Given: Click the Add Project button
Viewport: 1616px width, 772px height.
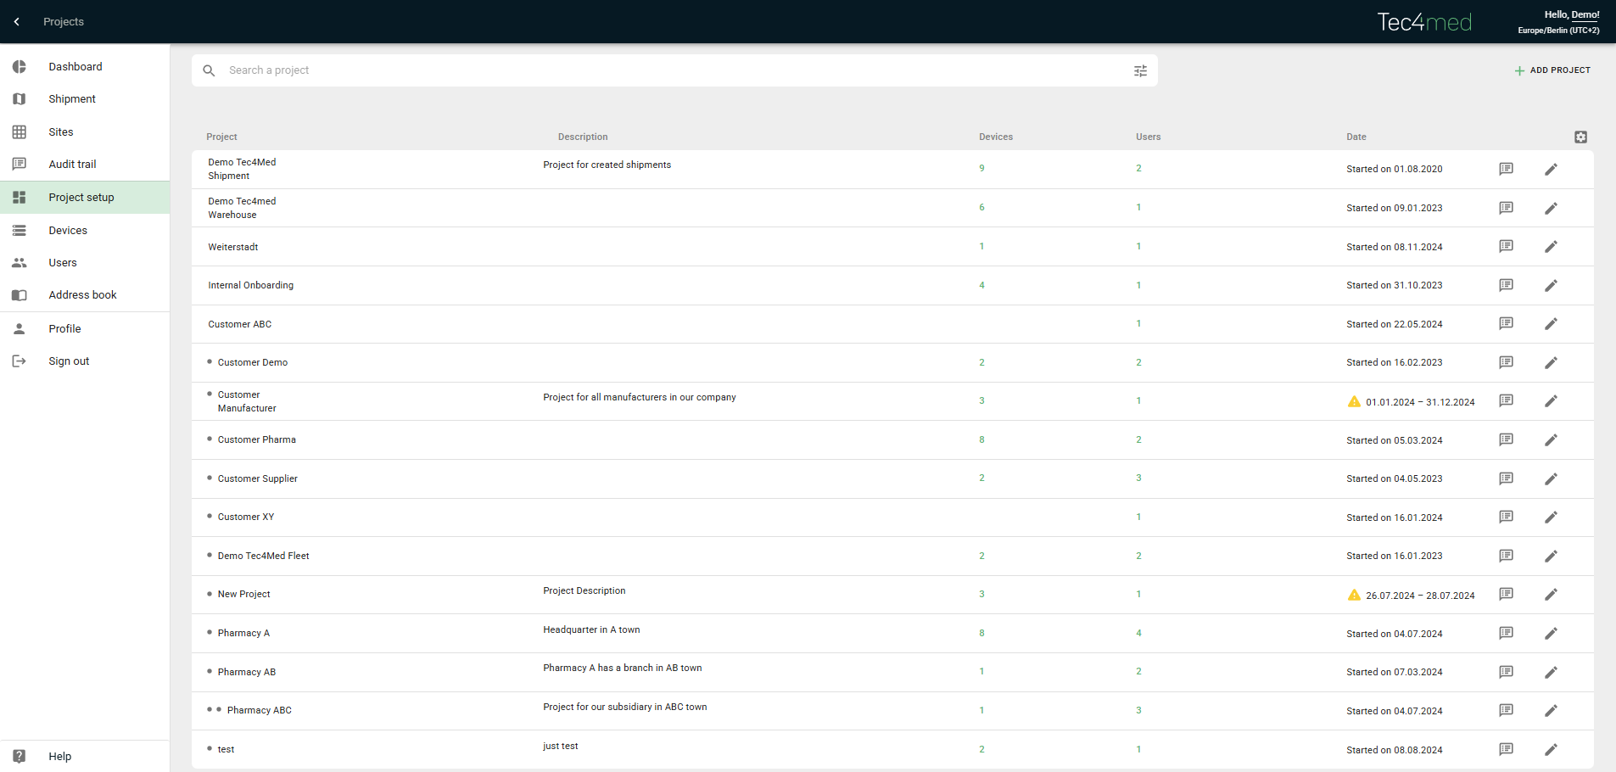Looking at the screenshot, I should pyautogui.click(x=1552, y=70).
